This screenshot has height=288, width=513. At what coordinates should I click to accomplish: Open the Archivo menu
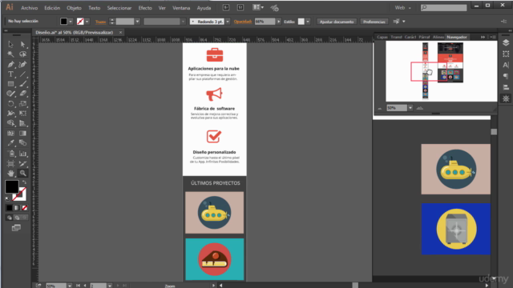click(30, 8)
